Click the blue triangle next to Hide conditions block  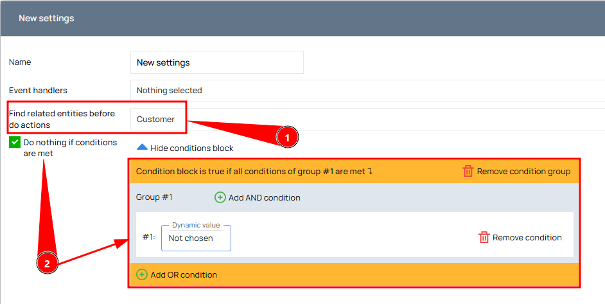point(142,147)
